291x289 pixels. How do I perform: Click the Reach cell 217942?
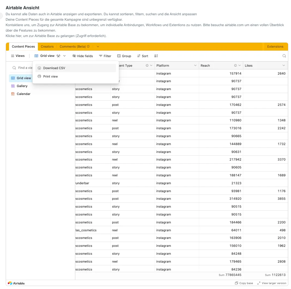(221, 159)
